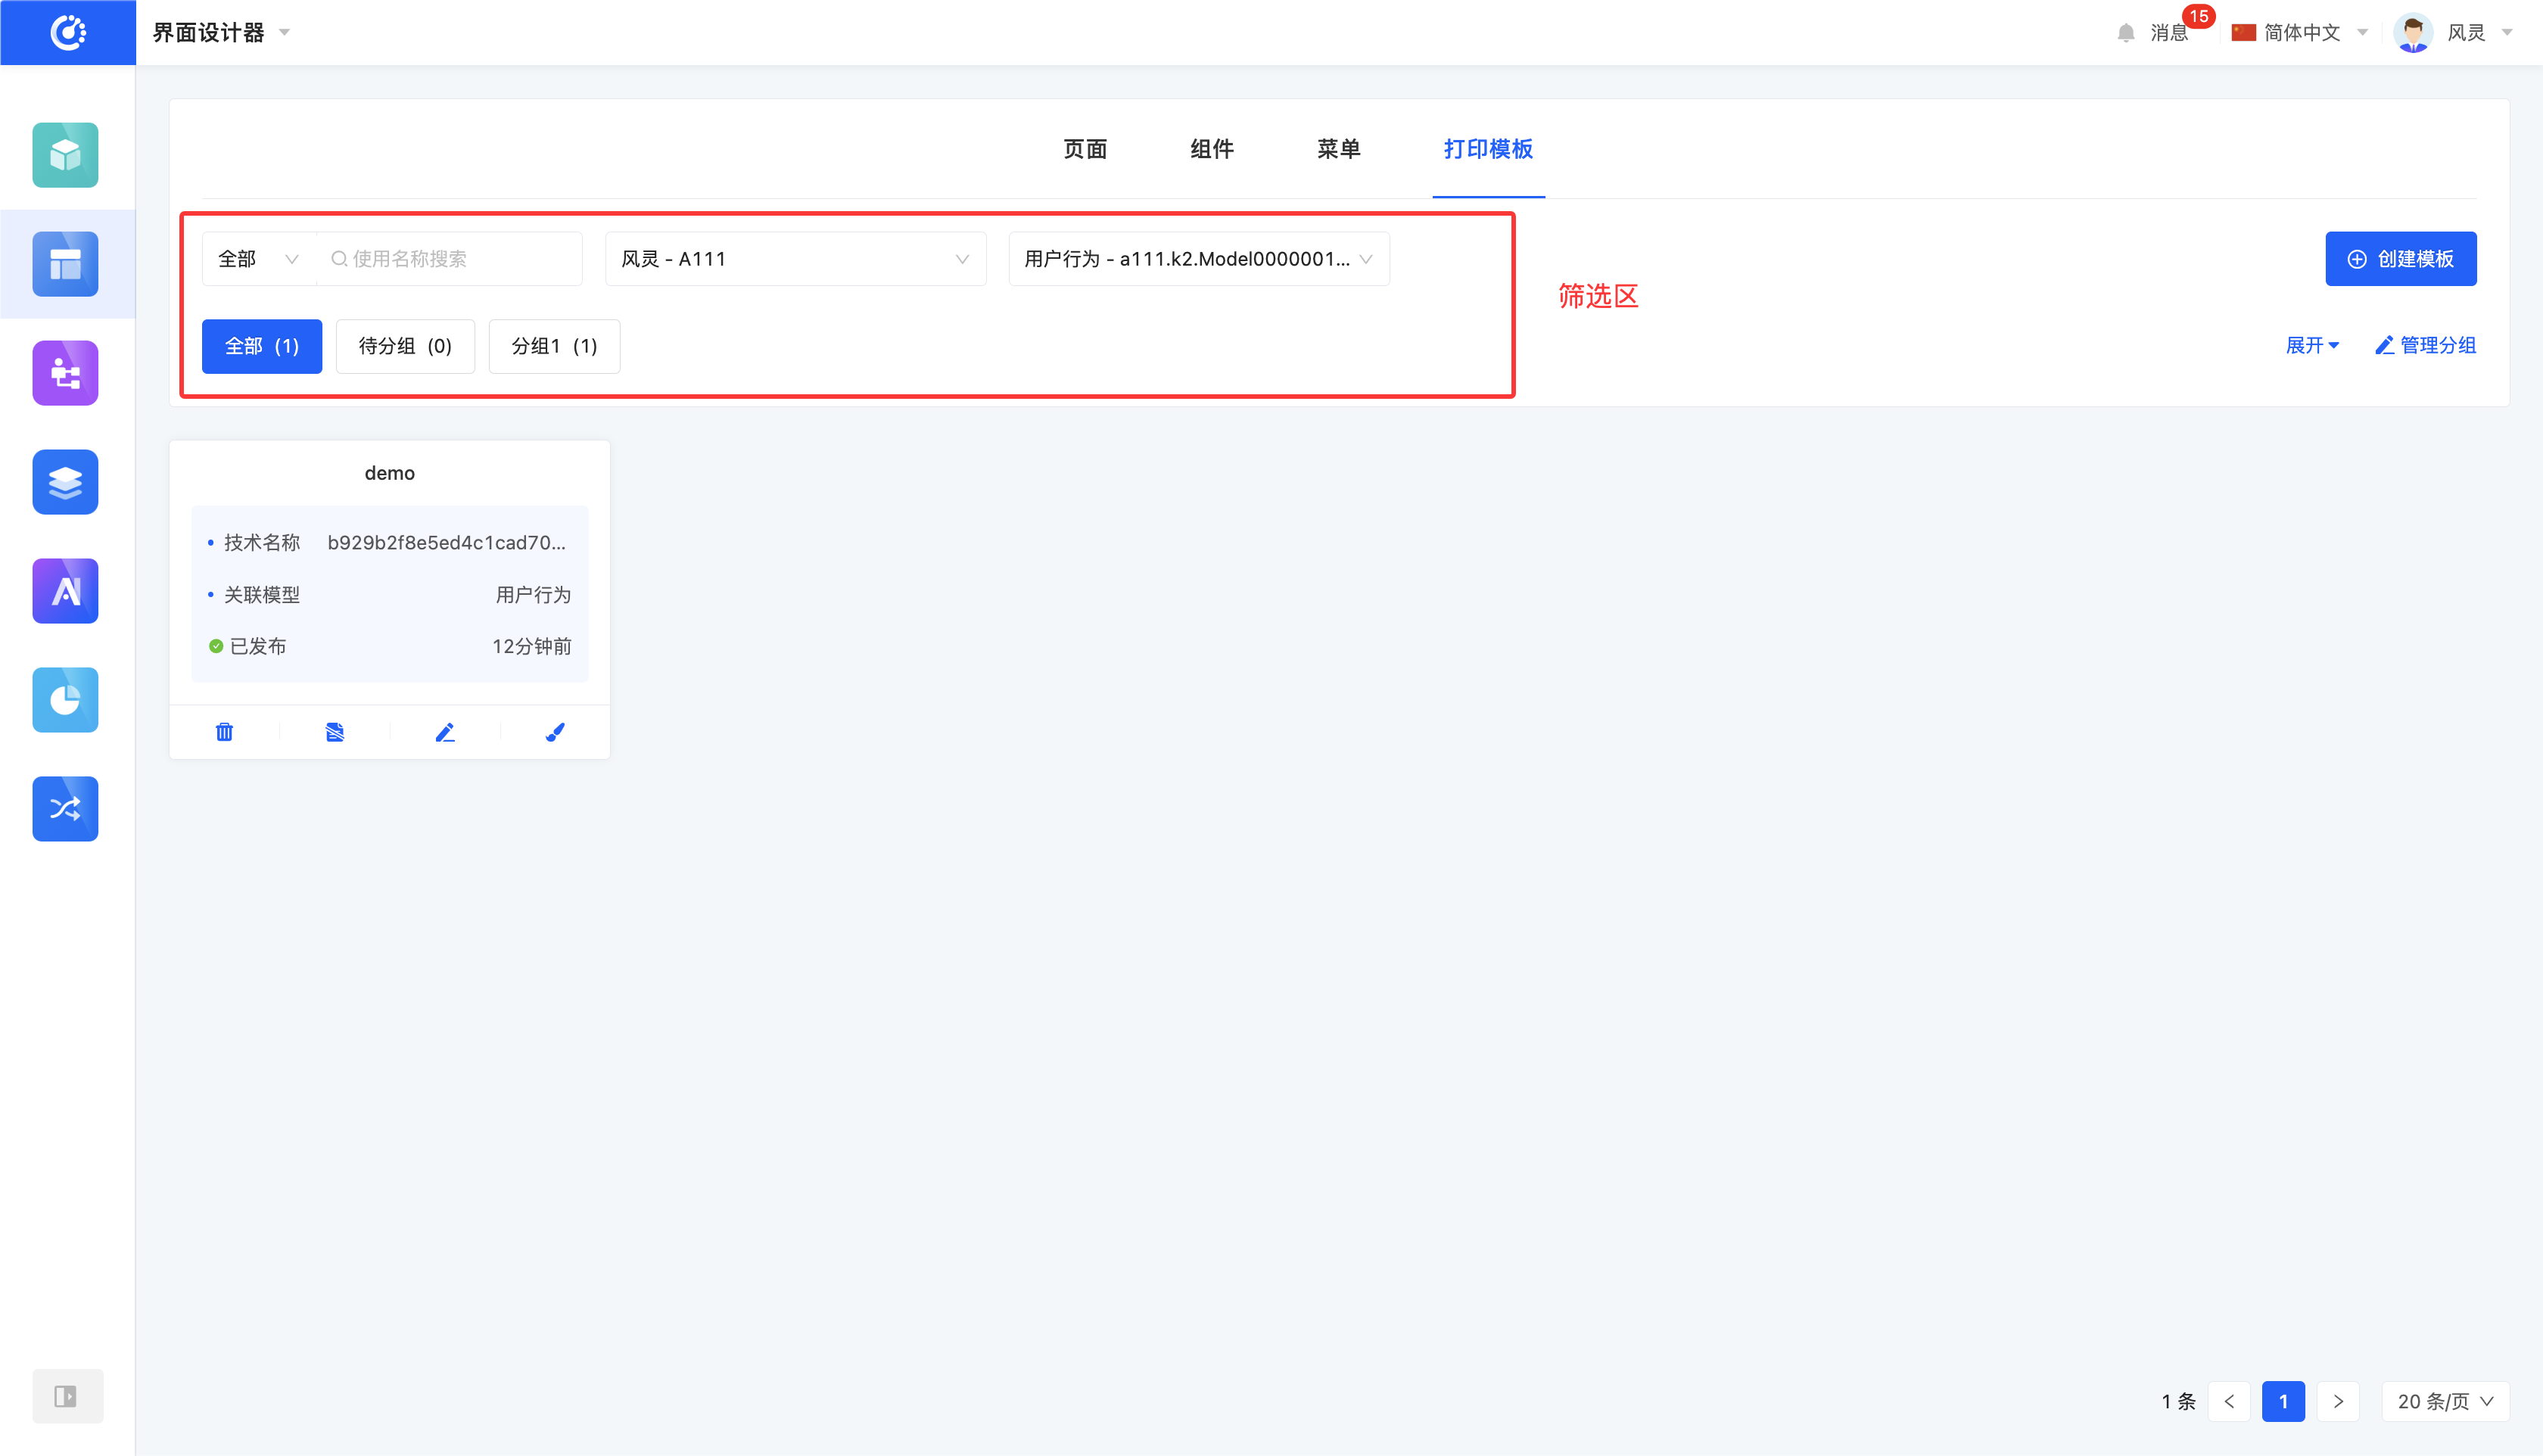Switch to the 组件 tab
2543x1456 pixels.
1212,149
